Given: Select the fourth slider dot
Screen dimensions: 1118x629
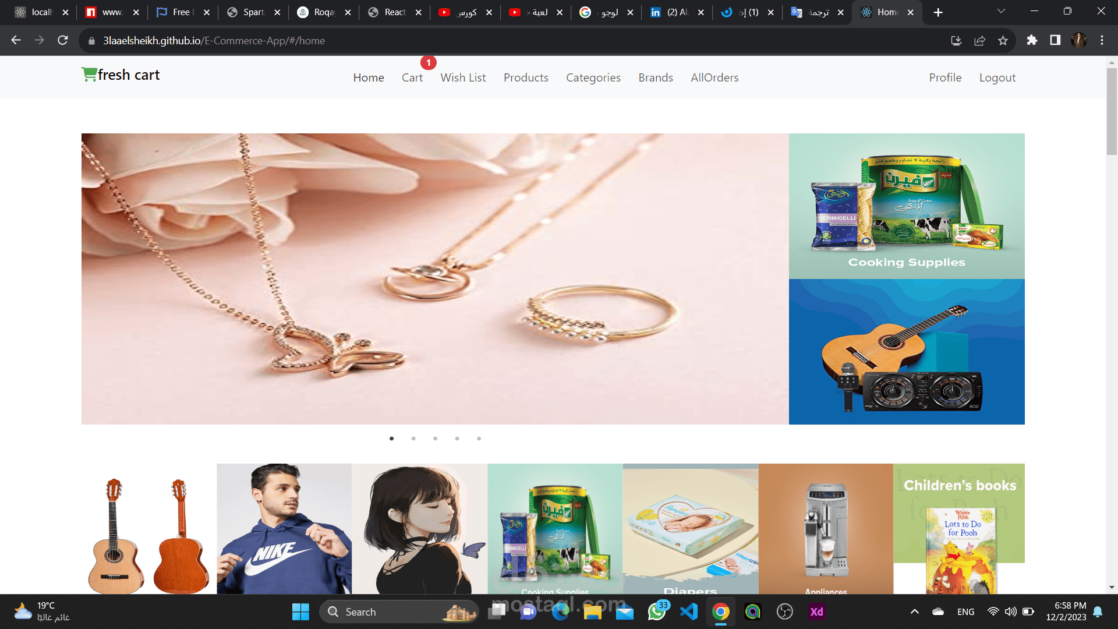Looking at the screenshot, I should (x=457, y=439).
